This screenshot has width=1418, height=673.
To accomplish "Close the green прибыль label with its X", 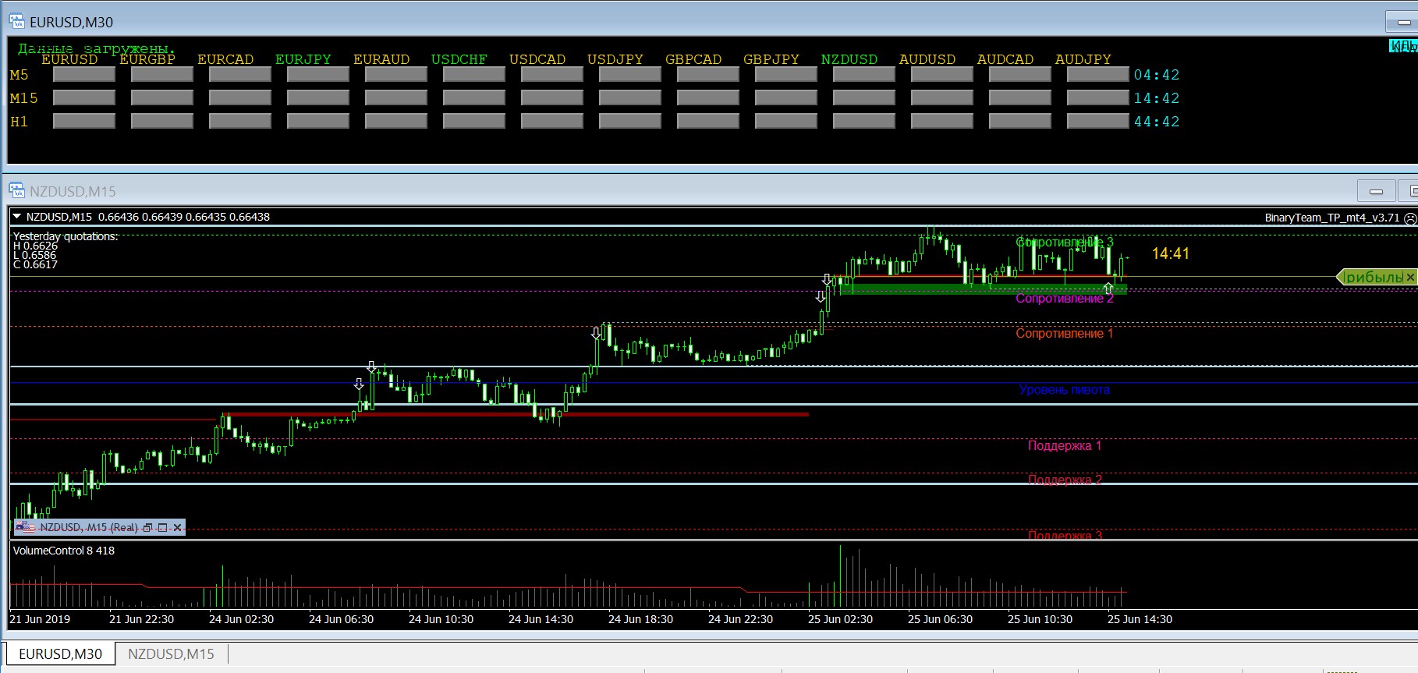I will tap(1410, 277).
